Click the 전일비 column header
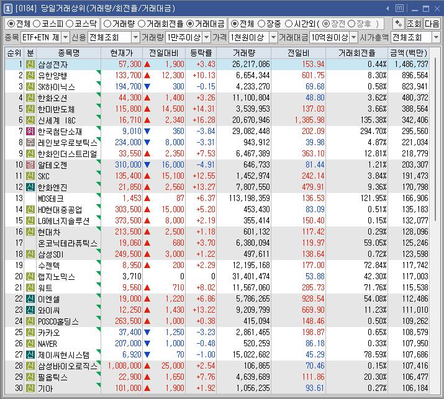This screenshot has width=444, height=399. [299, 53]
